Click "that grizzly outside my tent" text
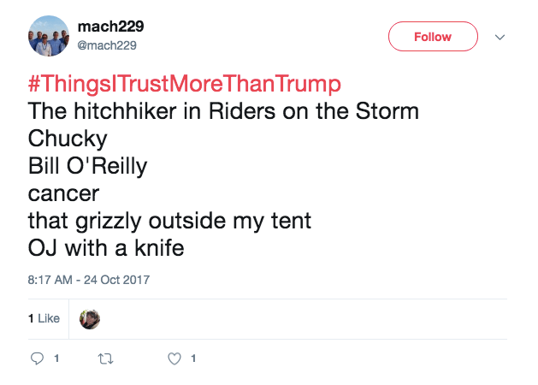The height and width of the screenshot is (385, 538). [x=169, y=221]
